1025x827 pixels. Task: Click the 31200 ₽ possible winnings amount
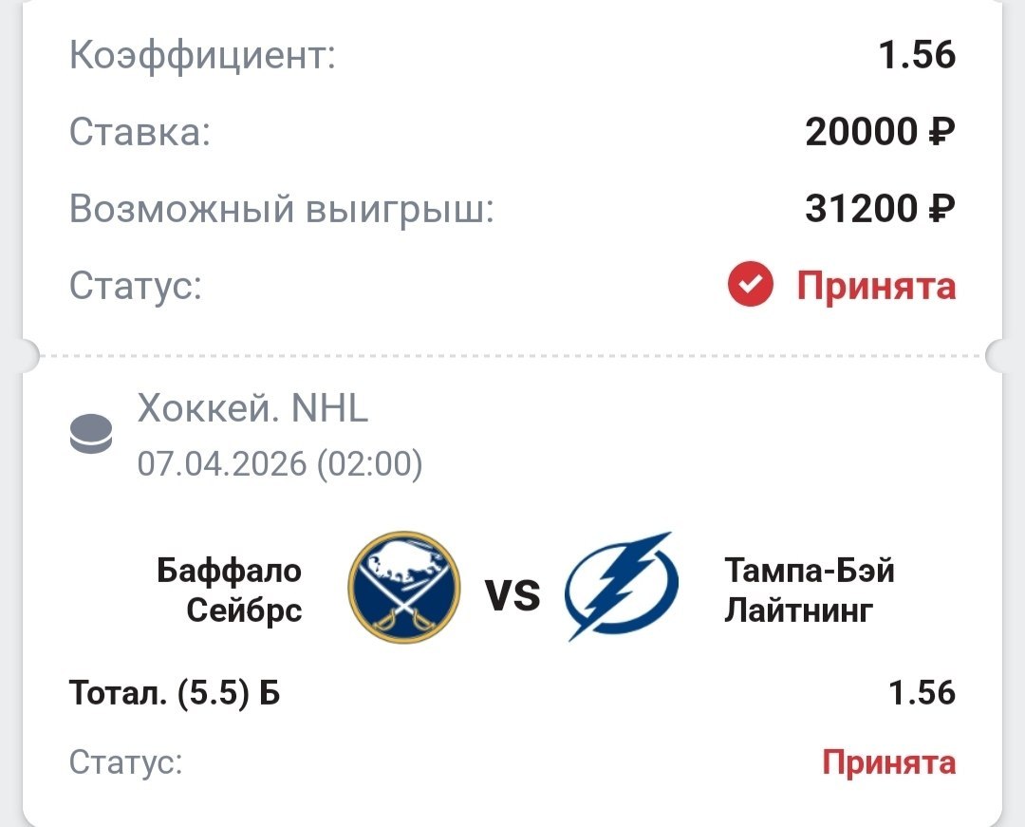880,209
